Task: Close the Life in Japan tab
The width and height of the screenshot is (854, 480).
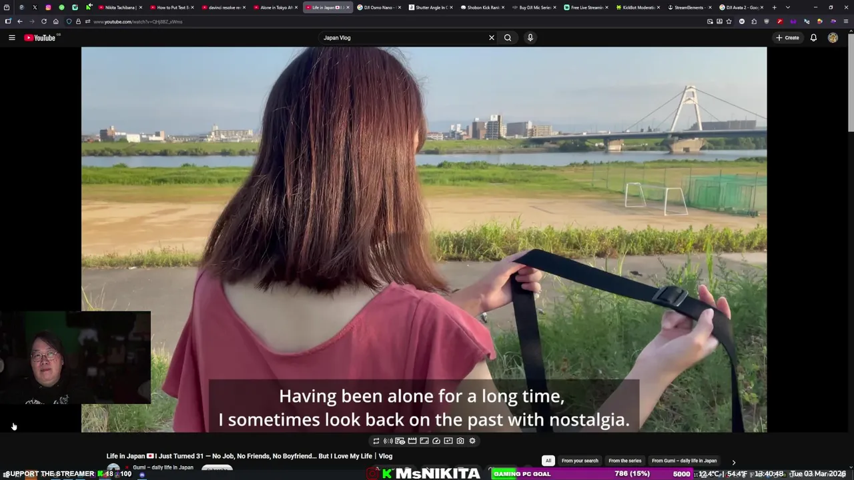Action: (x=348, y=7)
